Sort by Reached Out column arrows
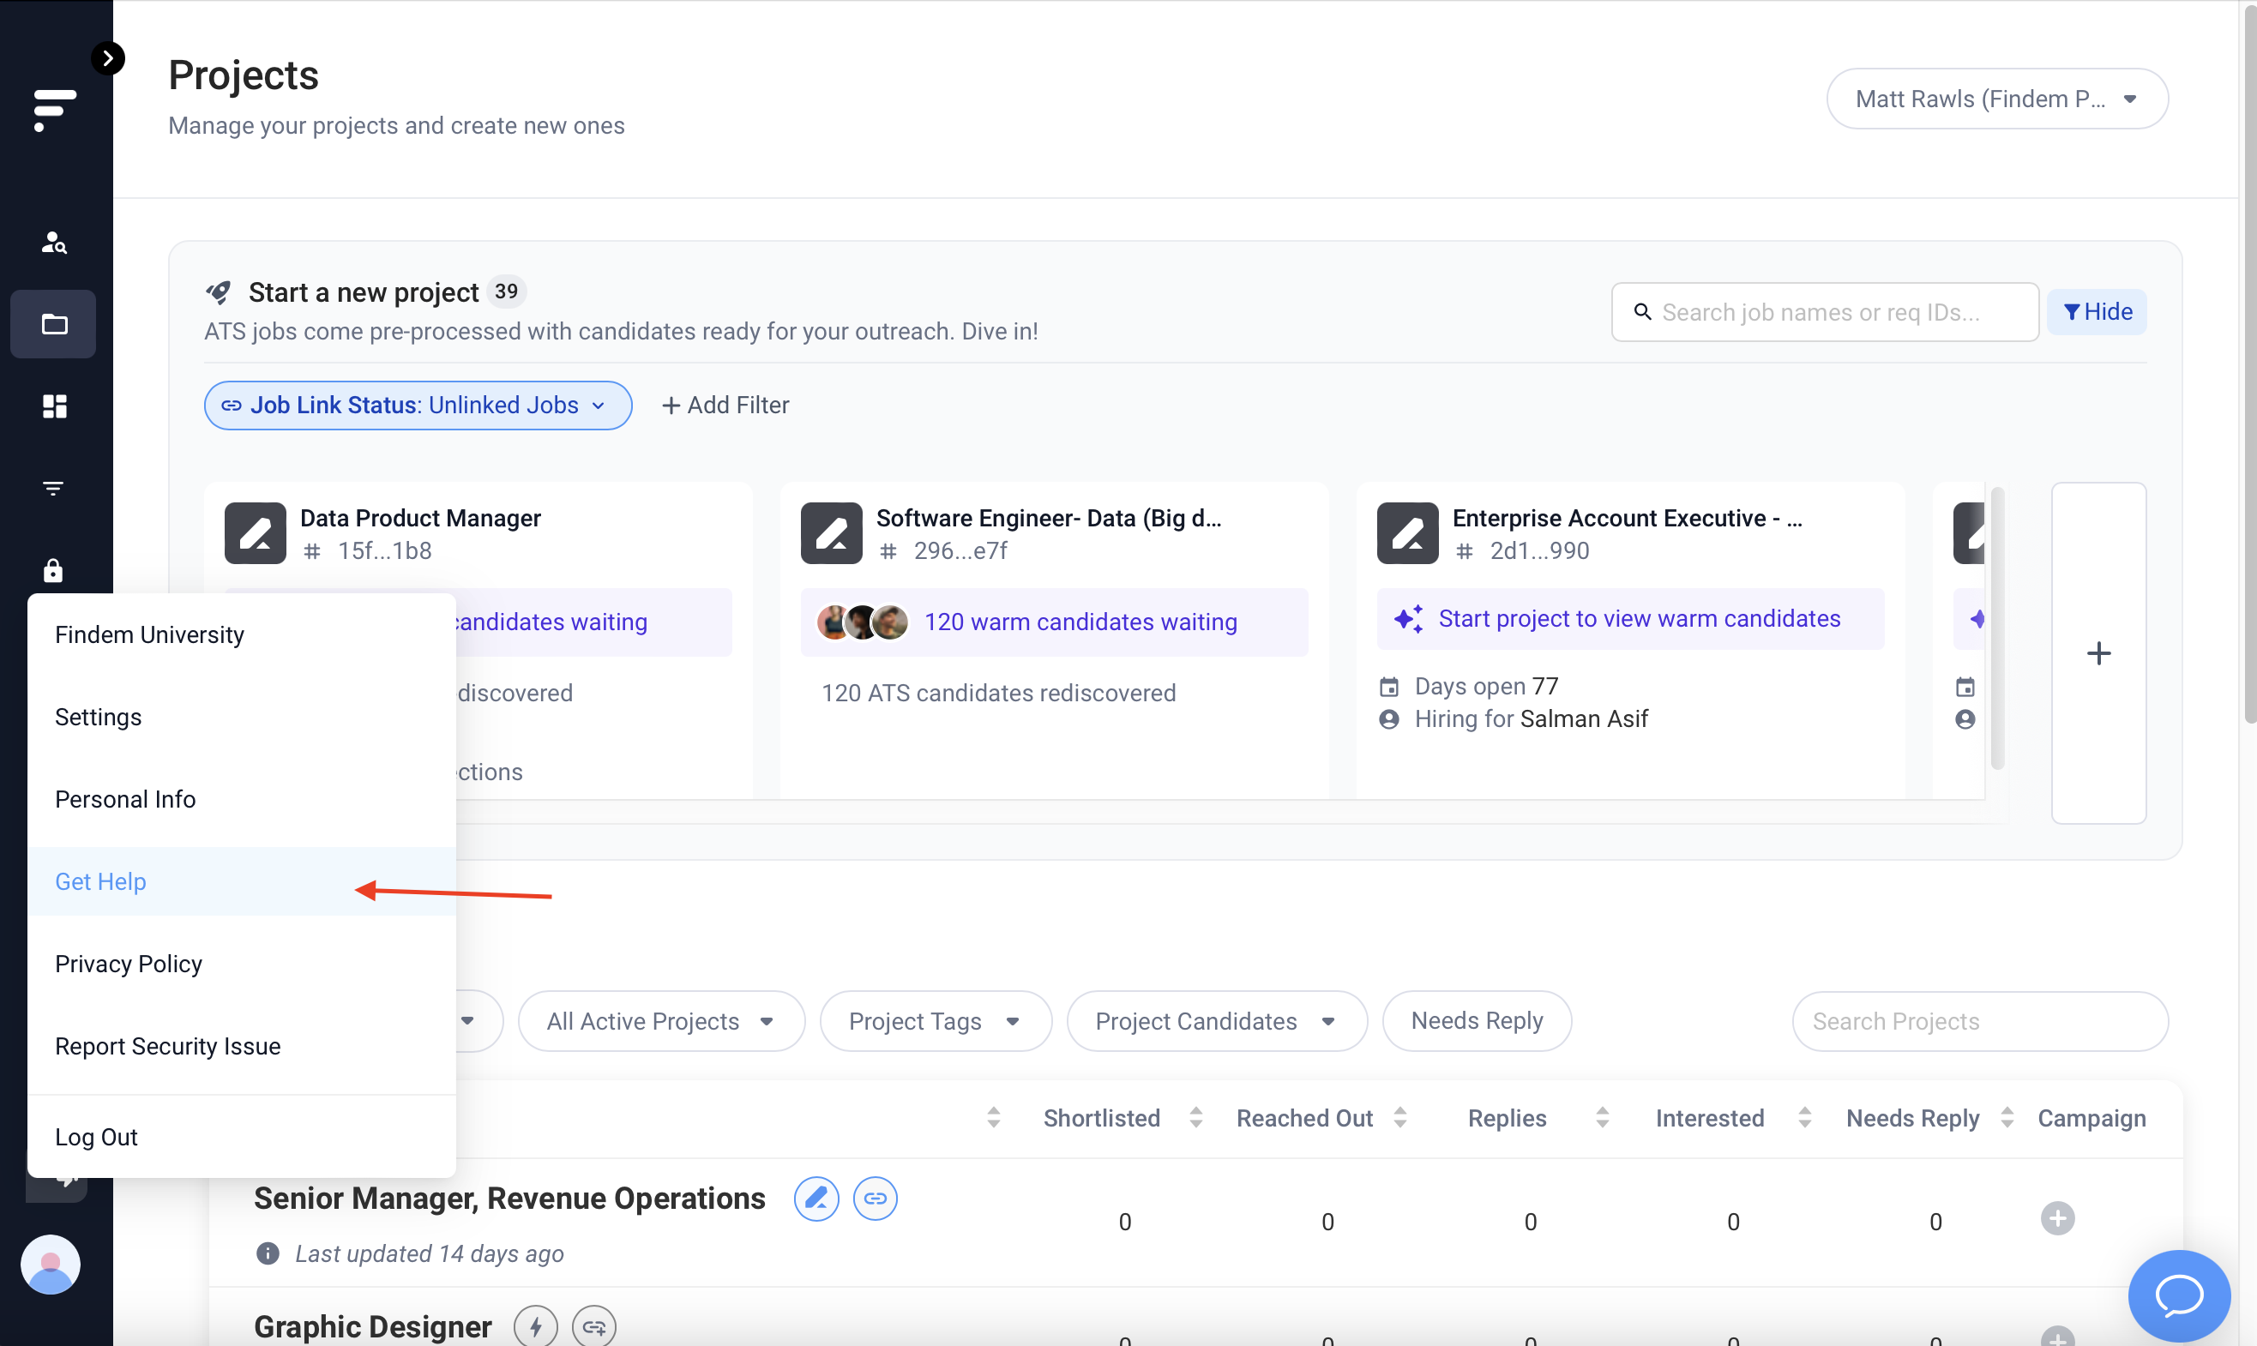 click(1399, 1117)
